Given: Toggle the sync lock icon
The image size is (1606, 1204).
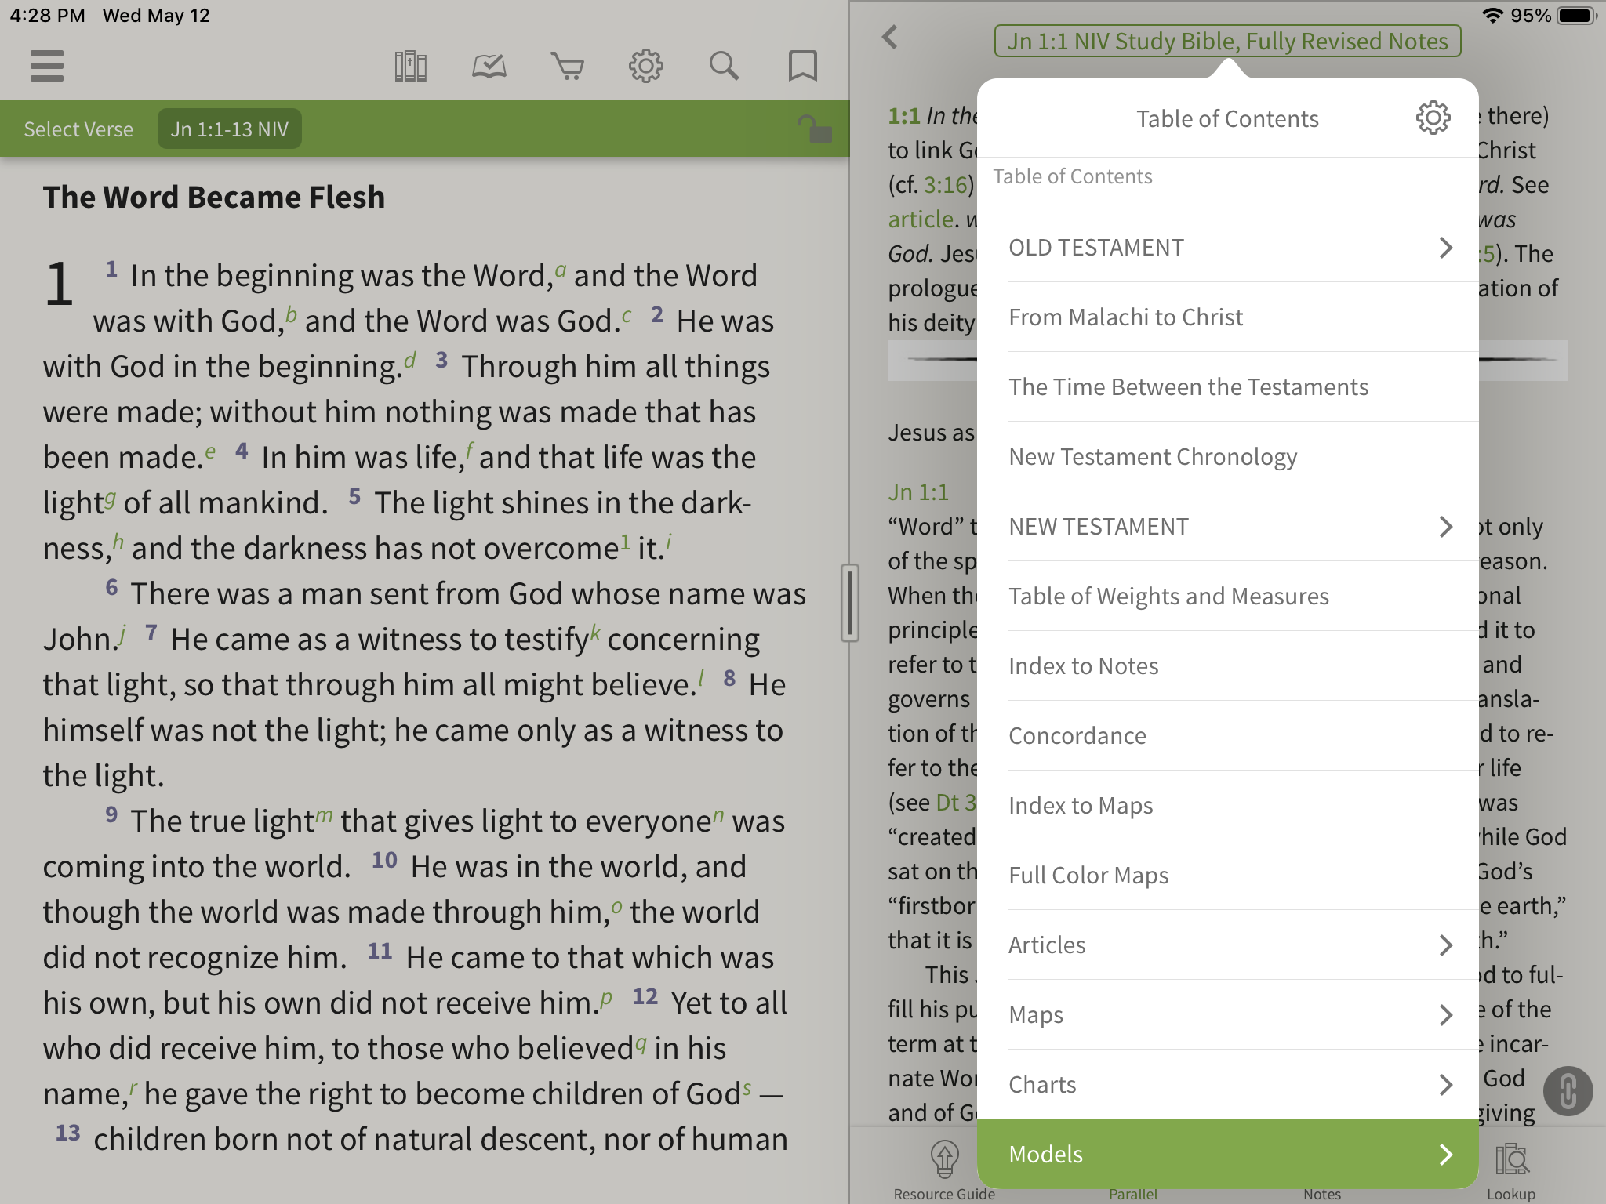Looking at the screenshot, I should pyautogui.click(x=815, y=129).
